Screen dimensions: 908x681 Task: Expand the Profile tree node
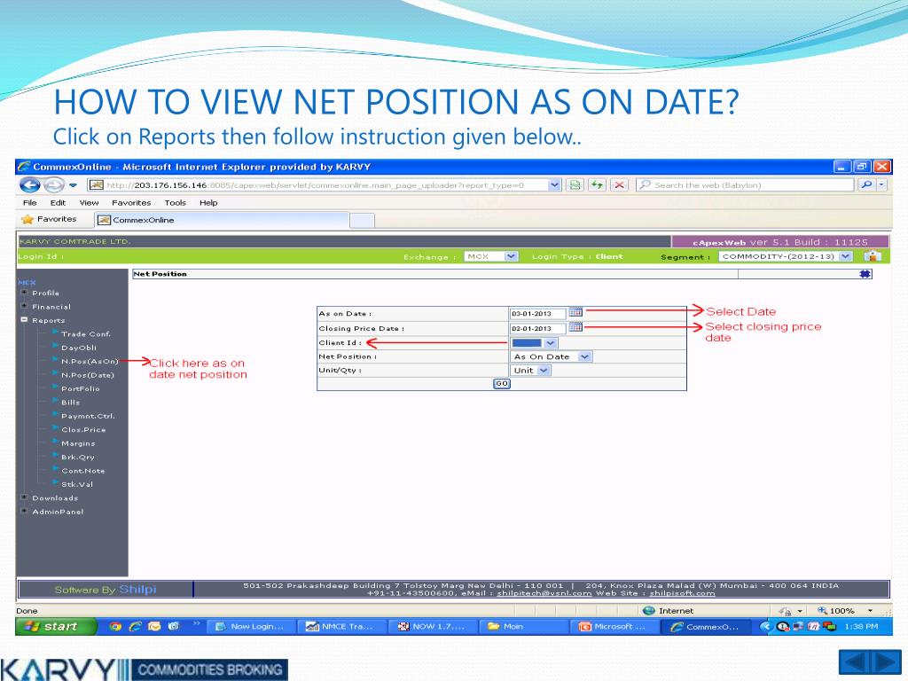[x=24, y=293]
